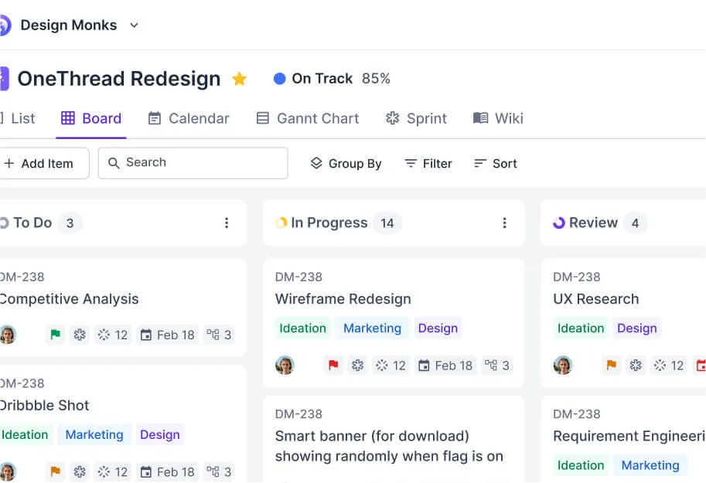Image resolution: width=706 pixels, height=483 pixels.
Task: Click the sprint icon on UX Research
Action: [636, 365]
